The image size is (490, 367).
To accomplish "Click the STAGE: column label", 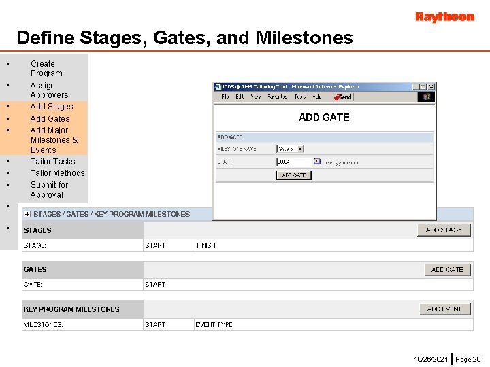I will [35, 245].
